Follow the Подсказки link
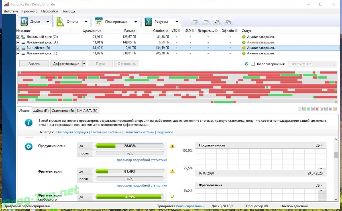Viewport: 342px width, 211px height. [165, 132]
